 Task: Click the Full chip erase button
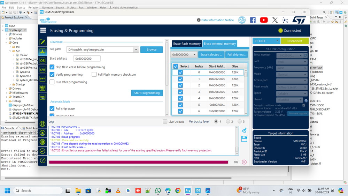coord(237,54)
